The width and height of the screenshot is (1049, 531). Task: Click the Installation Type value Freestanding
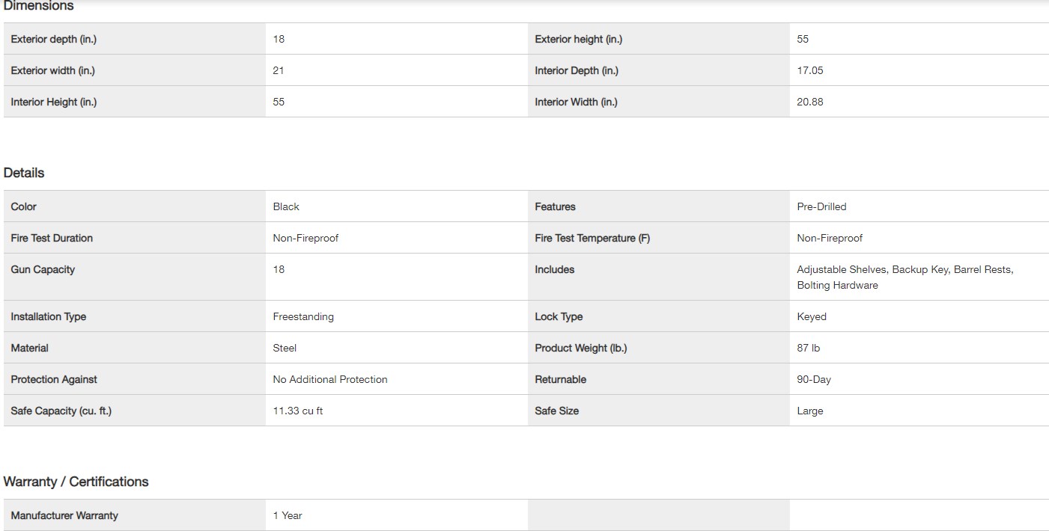pos(303,316)
